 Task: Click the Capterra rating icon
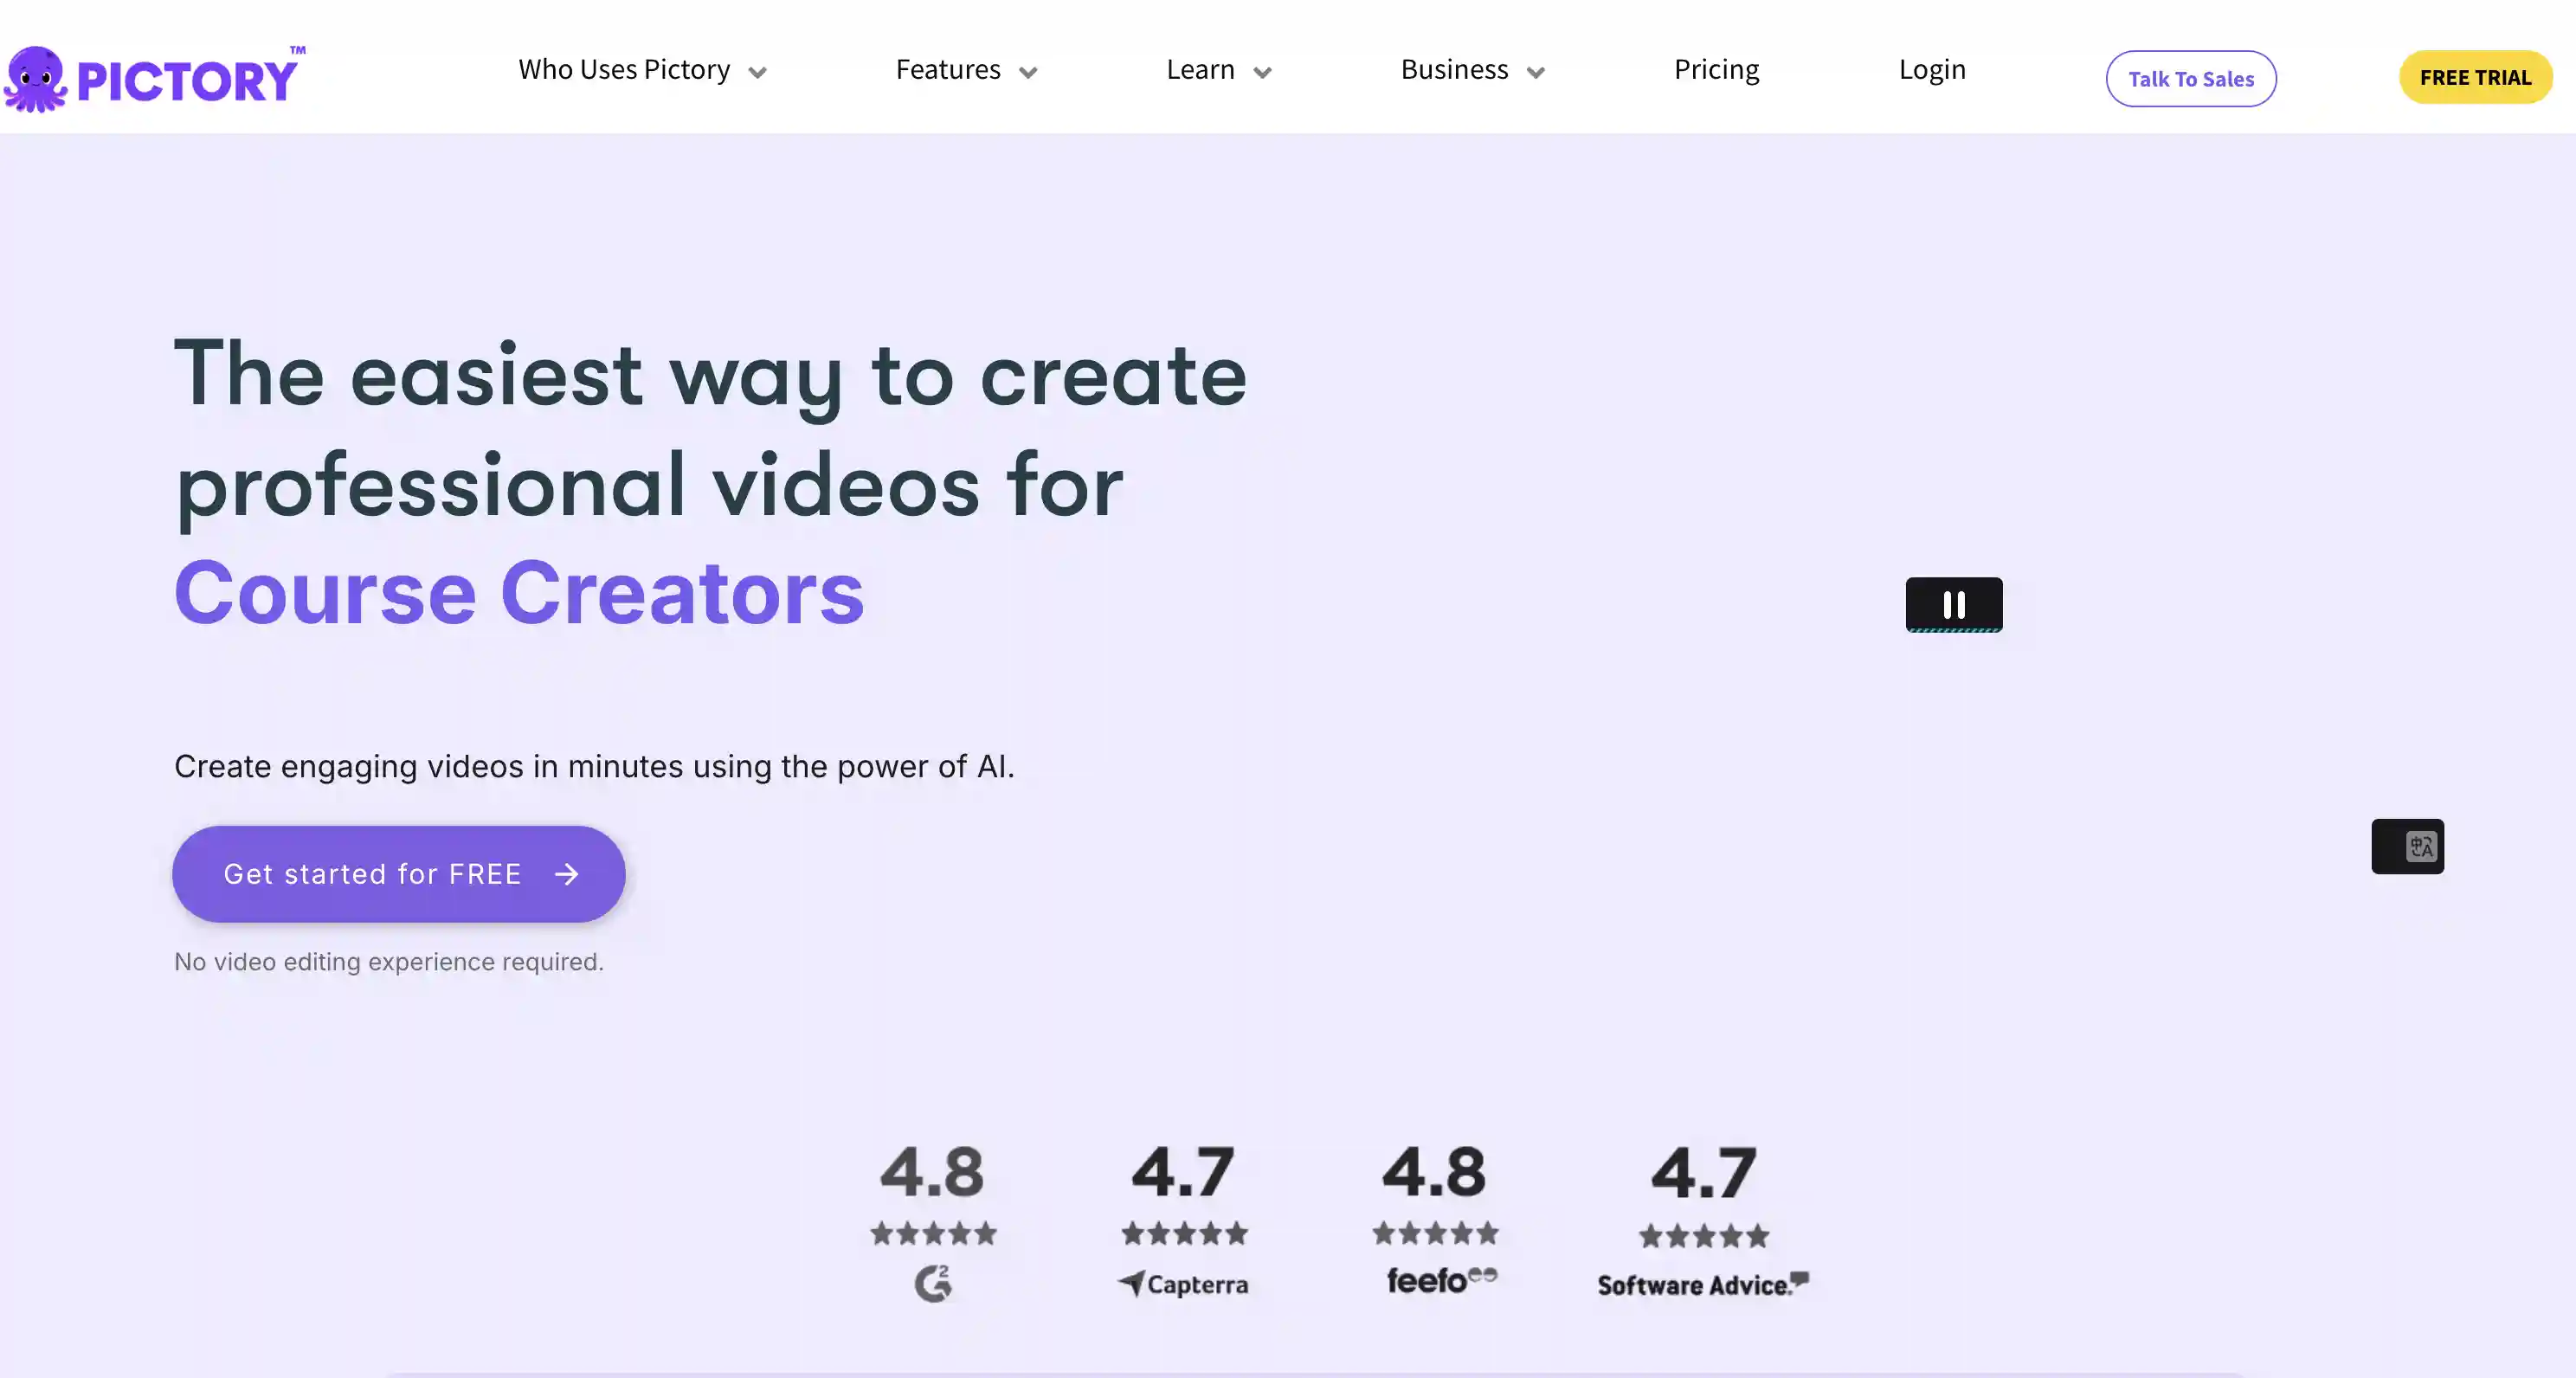(1182, 1283)
